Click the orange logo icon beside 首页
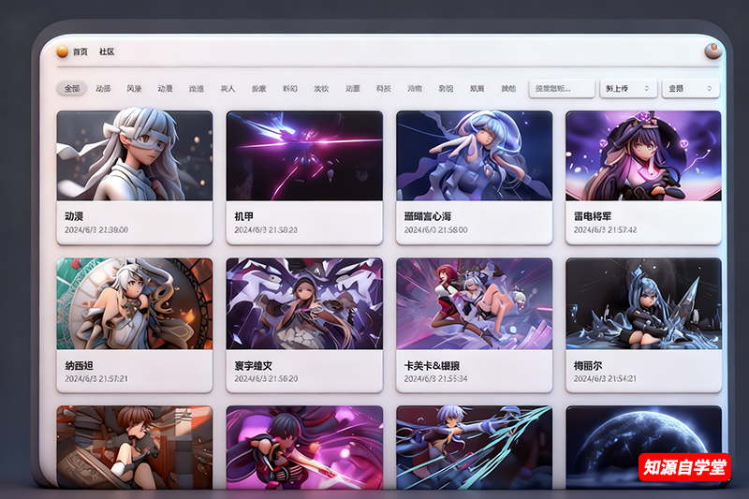749x499 pixels. pos(62,51)
